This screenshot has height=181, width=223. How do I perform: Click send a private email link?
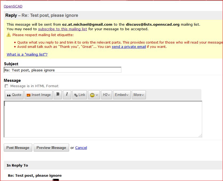(129, 47)
